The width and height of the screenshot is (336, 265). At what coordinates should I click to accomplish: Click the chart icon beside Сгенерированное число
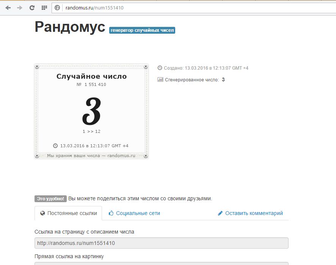tap(160, 80)
